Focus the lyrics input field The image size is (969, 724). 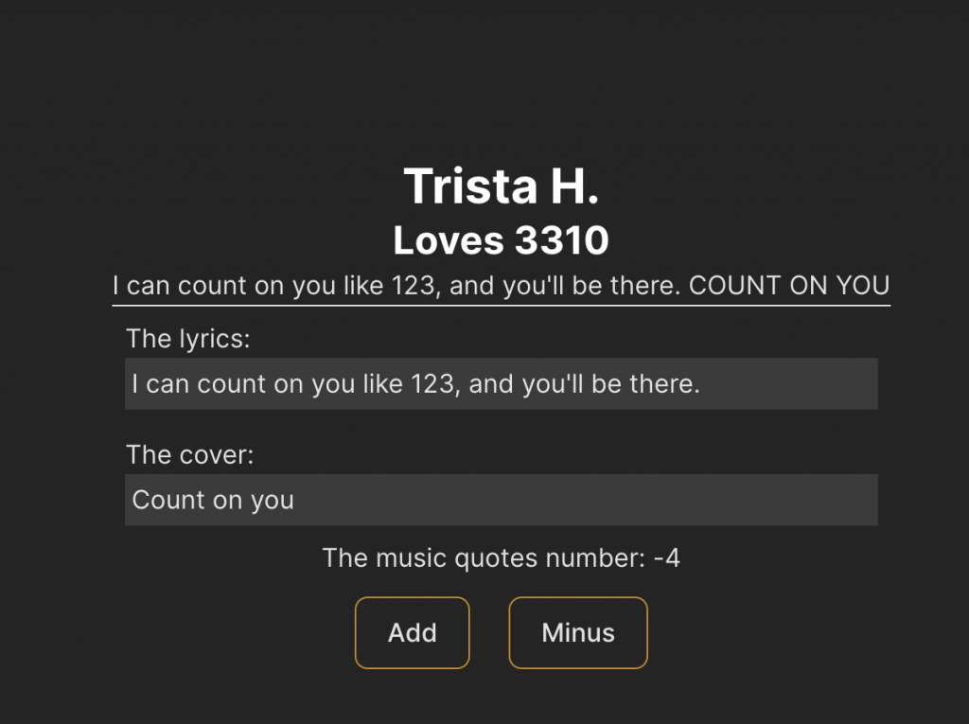tap(501, 384)
